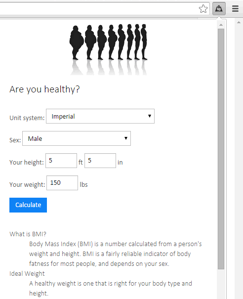This screenshot has width=243, height=299.
Task: Click the 'A healthy weight is one' text
Action: (111, 288)
